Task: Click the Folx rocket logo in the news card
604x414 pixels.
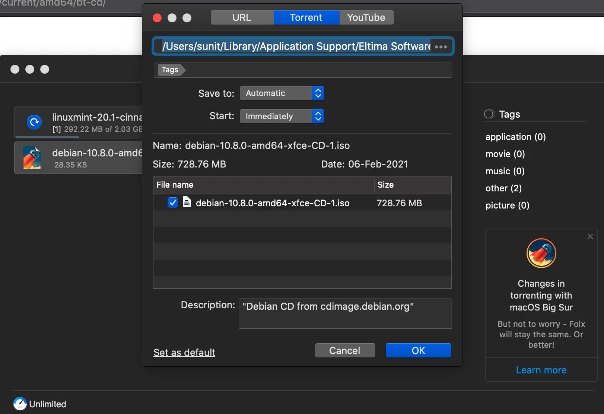Action: point(541,253)
